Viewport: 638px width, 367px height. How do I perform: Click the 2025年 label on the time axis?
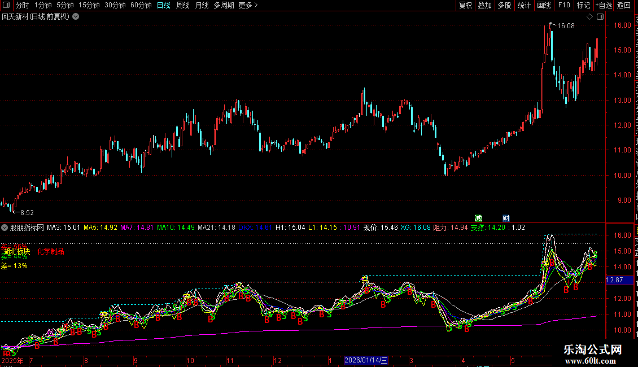pyautogui.click(x=12, y=360)
